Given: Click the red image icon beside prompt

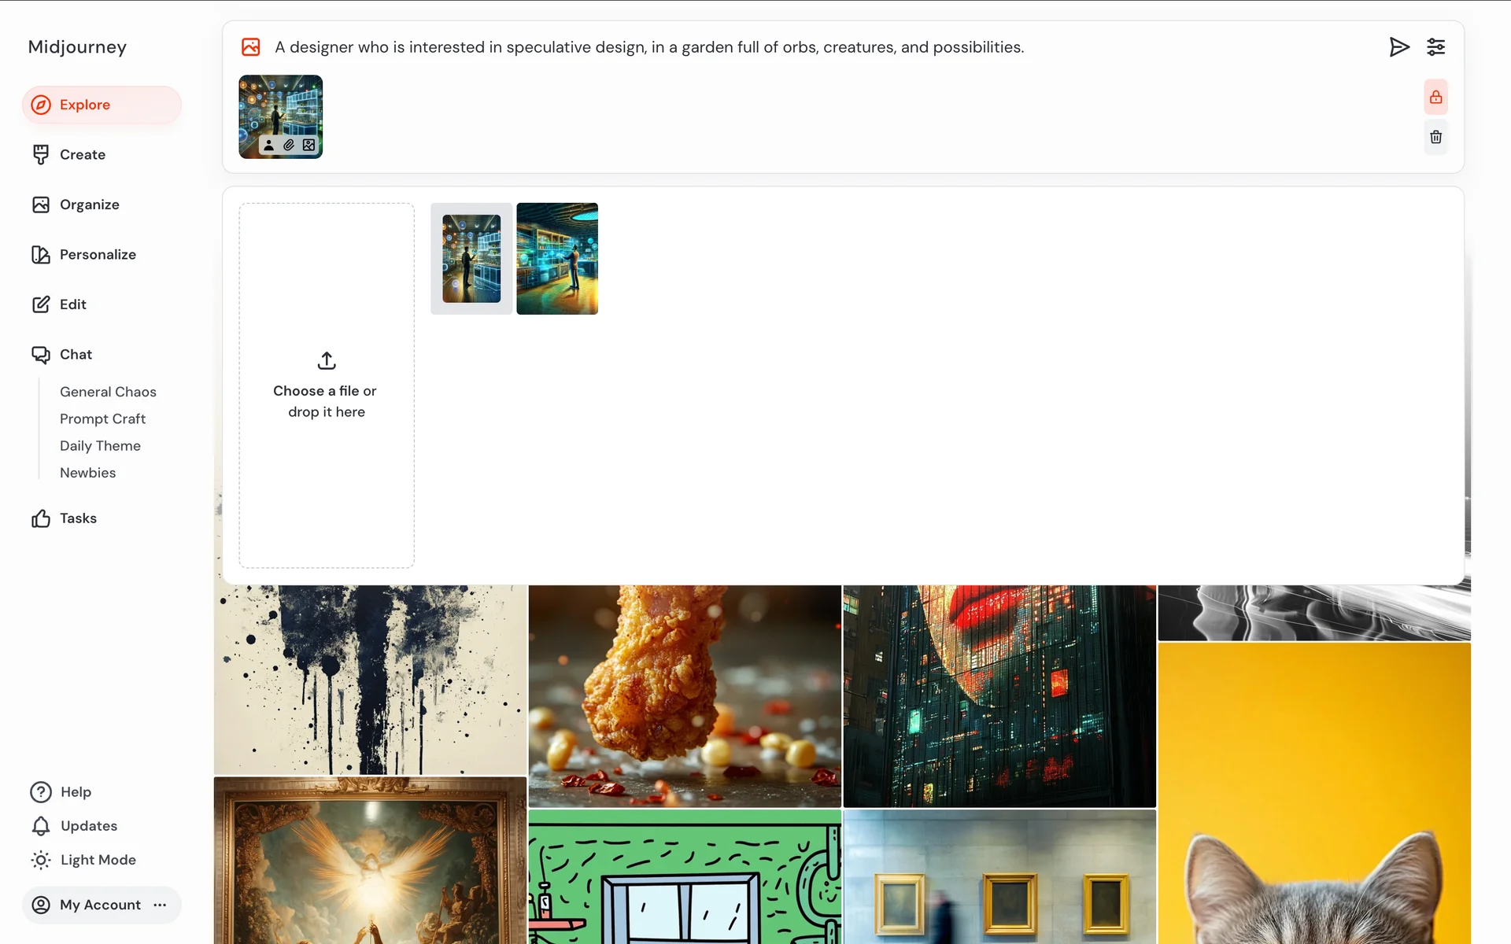Looking at the screenshot, I should [251, 47].
